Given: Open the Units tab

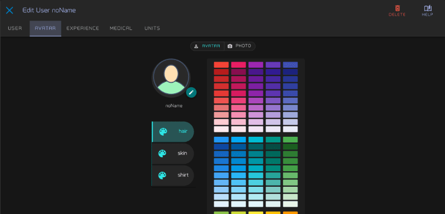Looking at the screenshot, I should coord(152,28).
